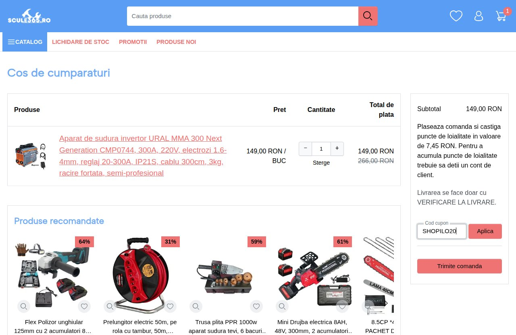516x335 pixels.
Task: Quick view the Flex Polizor unghiular product
Action: (24, 306)
